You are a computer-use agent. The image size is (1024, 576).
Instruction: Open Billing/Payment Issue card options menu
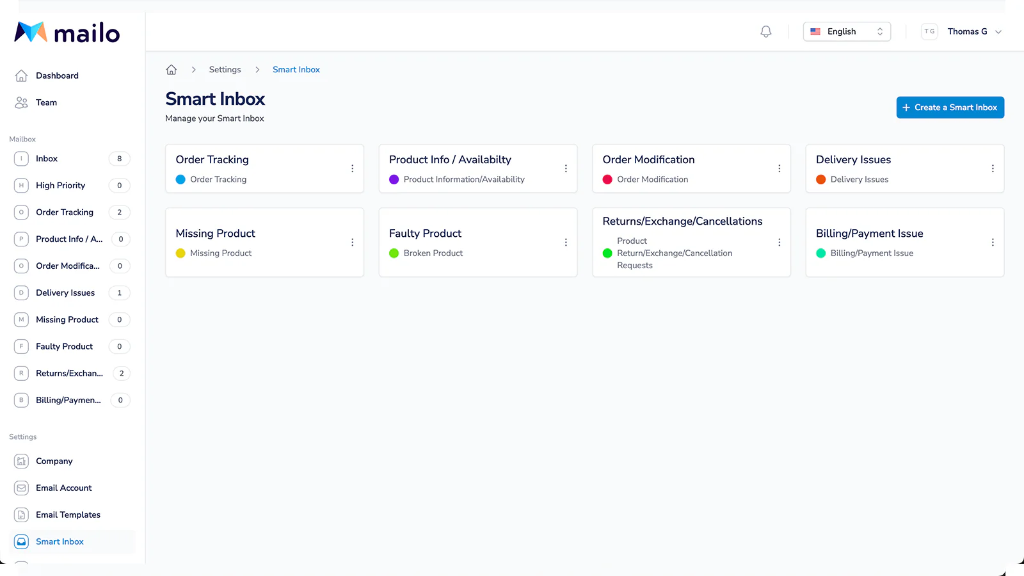click(x=993, y=243)
